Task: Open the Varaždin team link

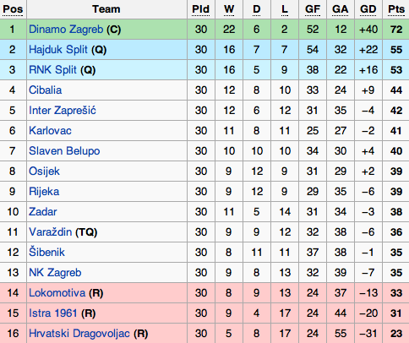Action: (x=50, y=232)
